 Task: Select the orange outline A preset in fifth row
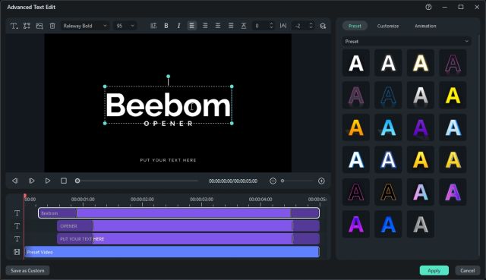click(388, 192)
